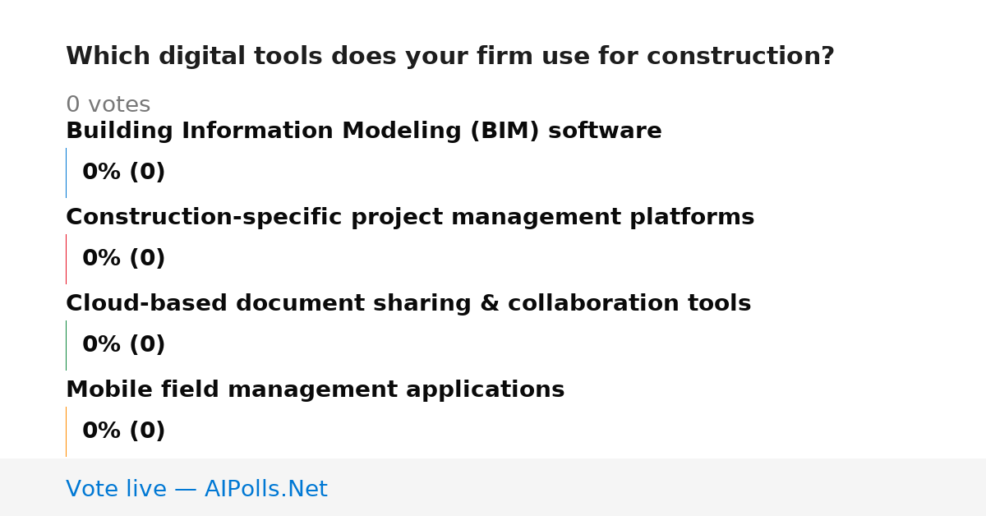Select Building Information Modeling (BIM) software option
The width and height of the screenshot is (986, 516).
[363, 131]
